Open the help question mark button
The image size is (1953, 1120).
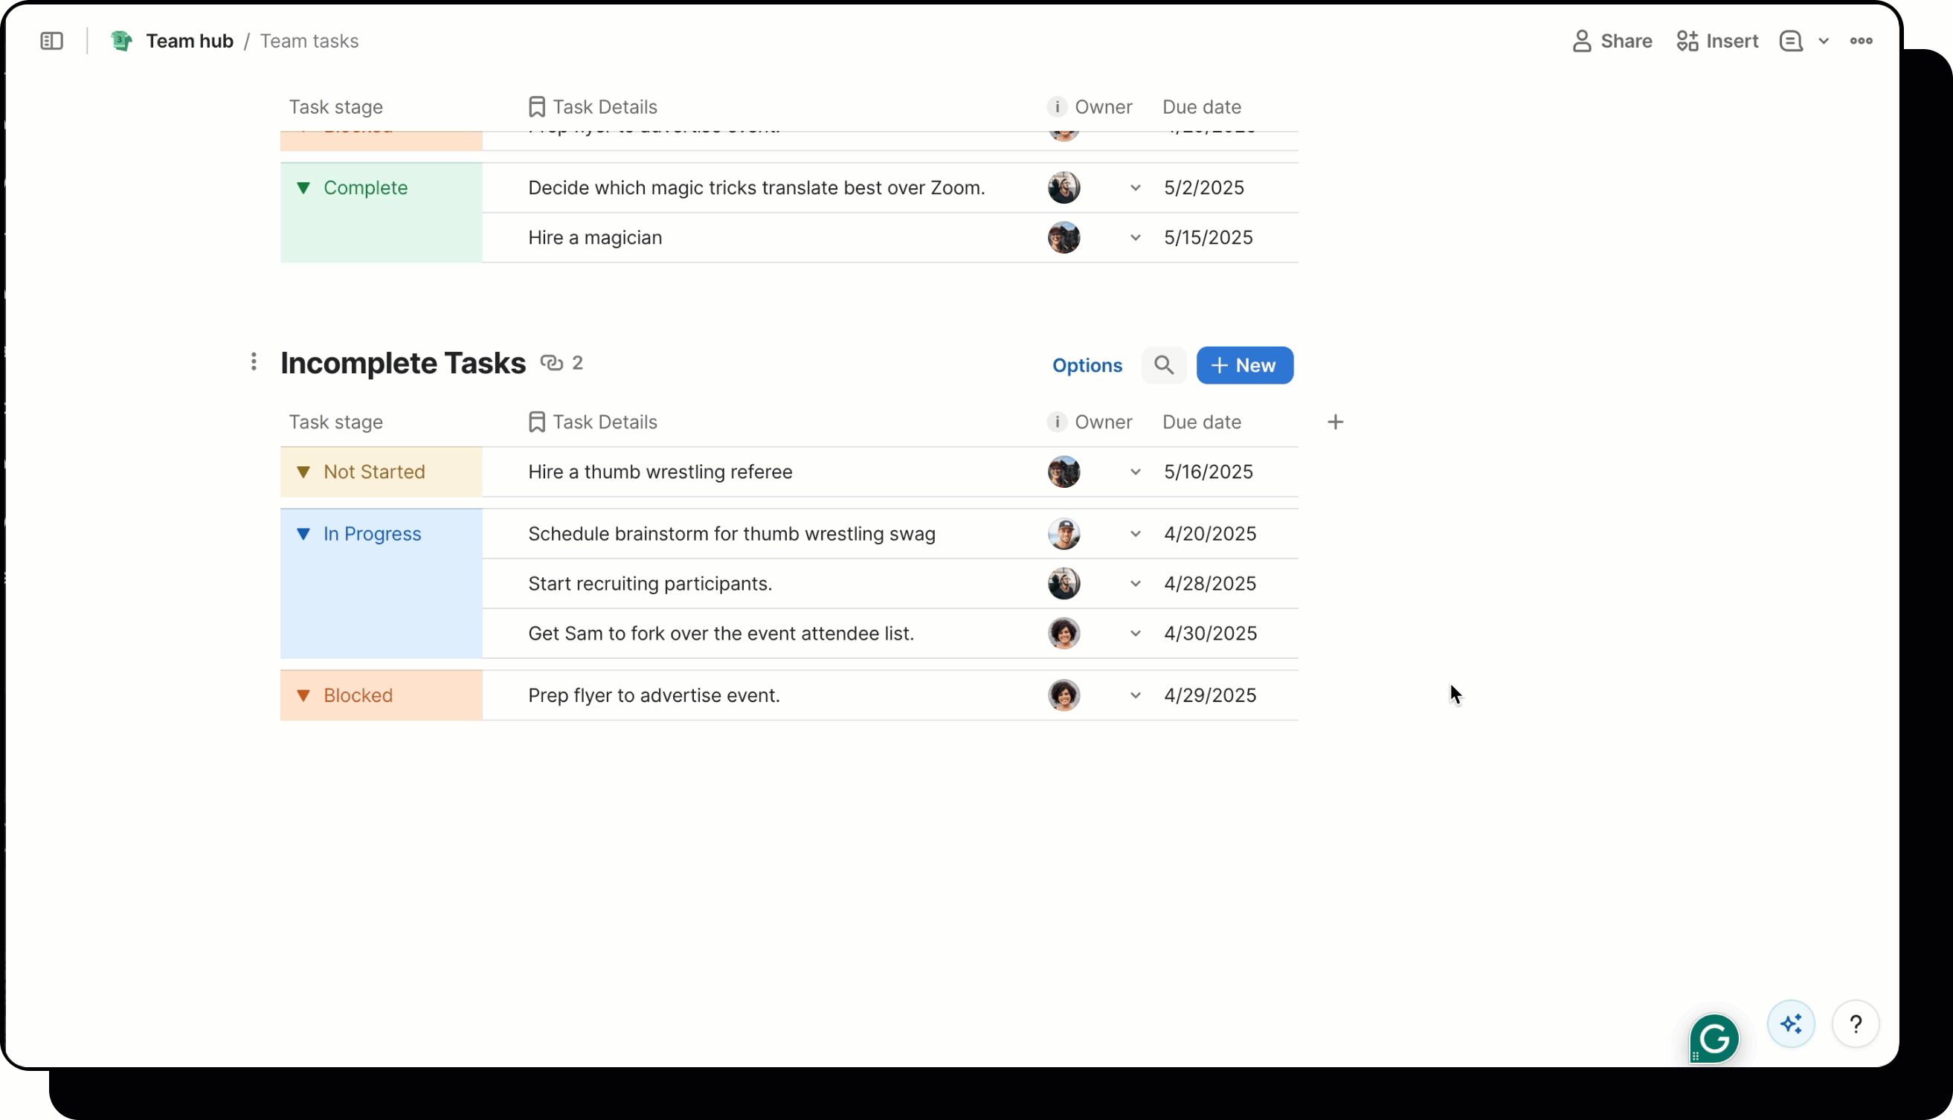point(1856,1024)
